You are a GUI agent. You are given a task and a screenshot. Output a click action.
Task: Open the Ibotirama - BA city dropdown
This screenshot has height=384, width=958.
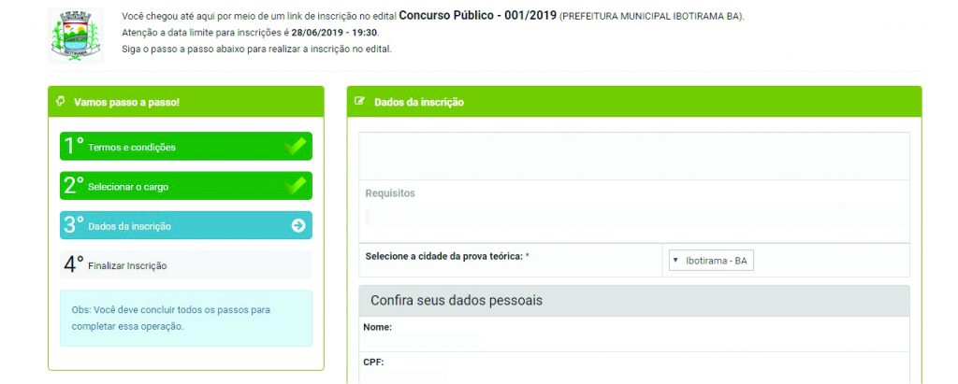pos(711,261)
